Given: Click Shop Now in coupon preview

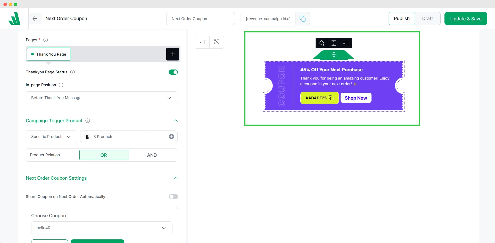Looking at the screenshot, I should coord(356,98).
